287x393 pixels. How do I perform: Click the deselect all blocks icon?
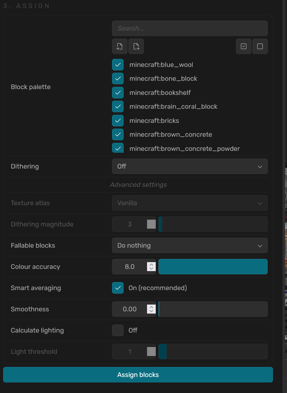pos(260,46)
